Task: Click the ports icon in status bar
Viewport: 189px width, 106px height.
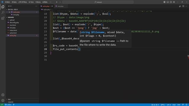Action: pyautogui.click(x=14, y=105)
